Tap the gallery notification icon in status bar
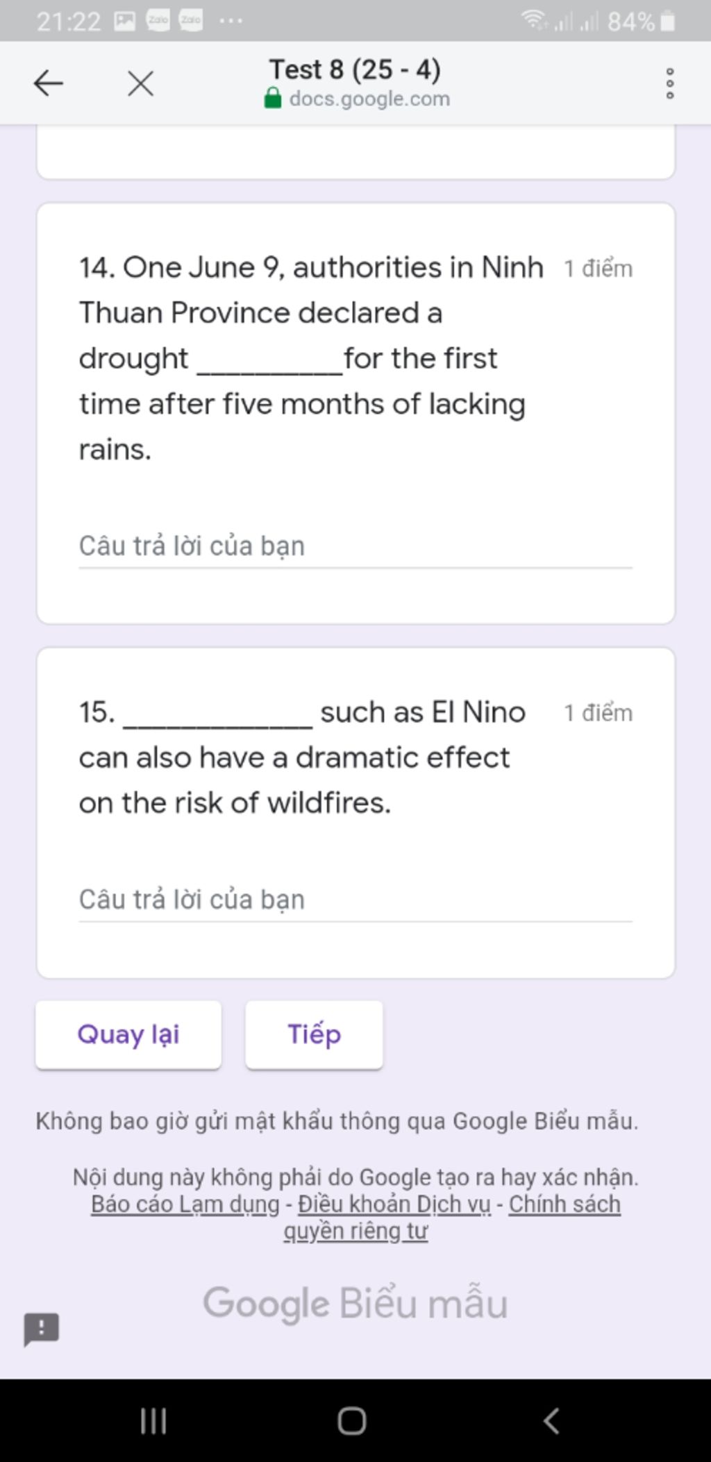 [124, 21]
